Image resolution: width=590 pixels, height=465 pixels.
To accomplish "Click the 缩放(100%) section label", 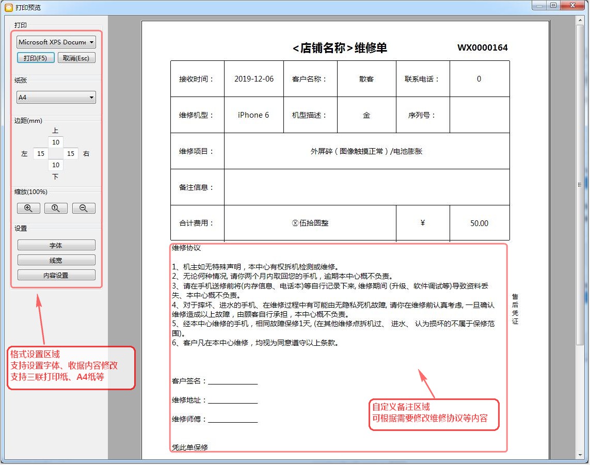I will pos(31,192).
